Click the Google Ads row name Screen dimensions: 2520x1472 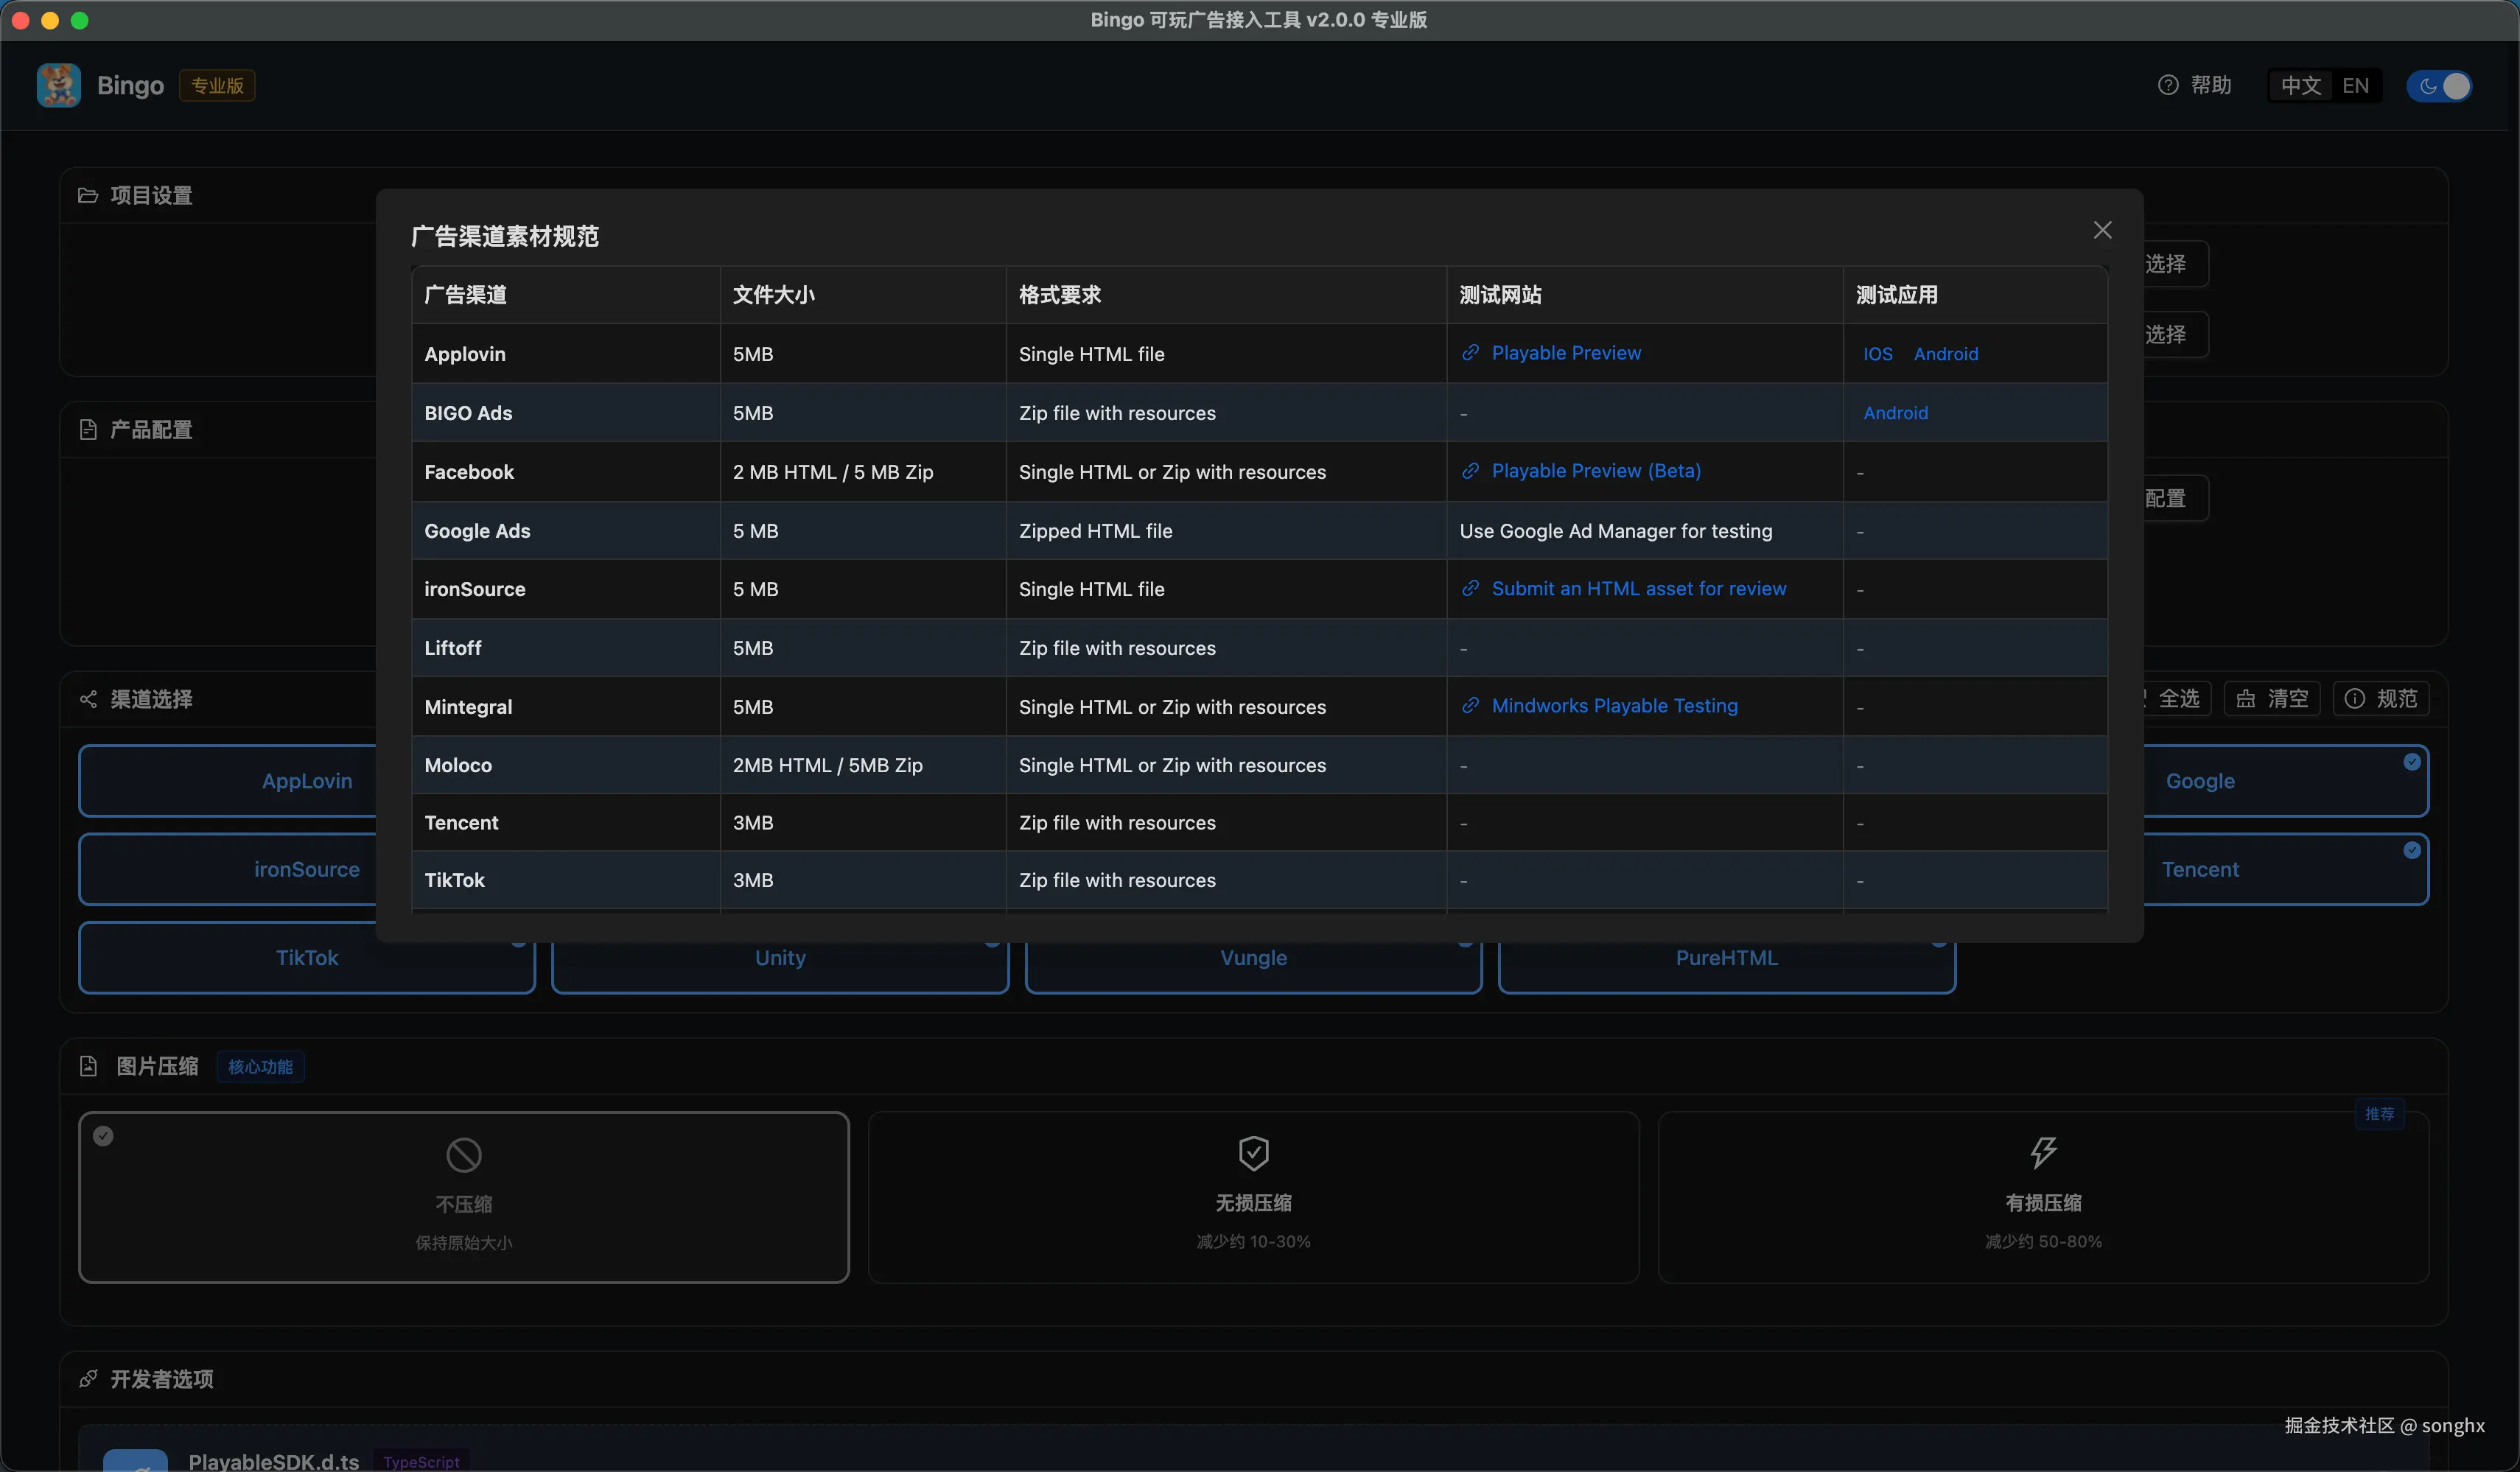tap(477, 531)
